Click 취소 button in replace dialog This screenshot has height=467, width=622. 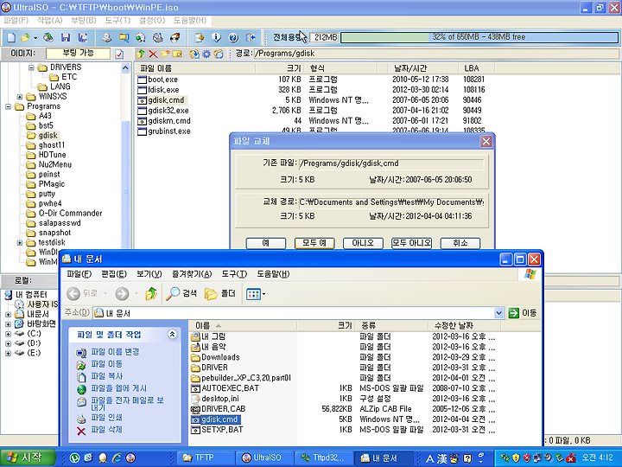460,243
